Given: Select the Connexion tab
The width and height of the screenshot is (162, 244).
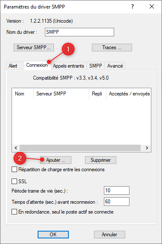Looking at the screenshot, I should 37,65.
